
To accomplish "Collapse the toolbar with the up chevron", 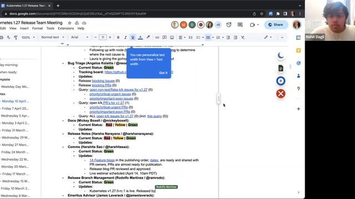I will (282, 38).
